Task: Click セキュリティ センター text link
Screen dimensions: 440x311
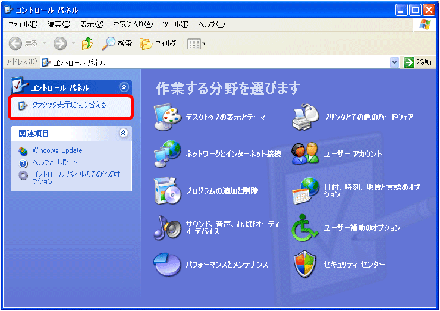Action: (354, 265)
